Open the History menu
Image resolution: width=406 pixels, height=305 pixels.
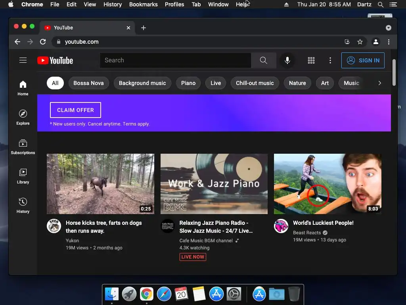(113, 4)
